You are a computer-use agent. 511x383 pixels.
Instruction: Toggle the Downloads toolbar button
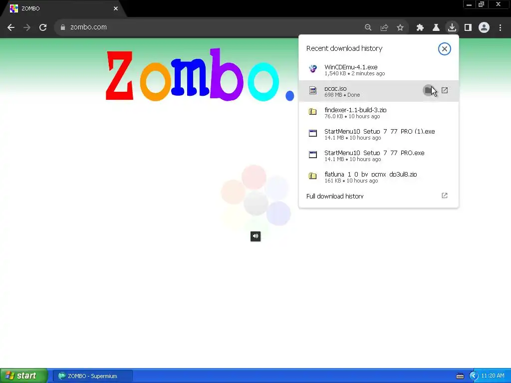pos(452,27)
